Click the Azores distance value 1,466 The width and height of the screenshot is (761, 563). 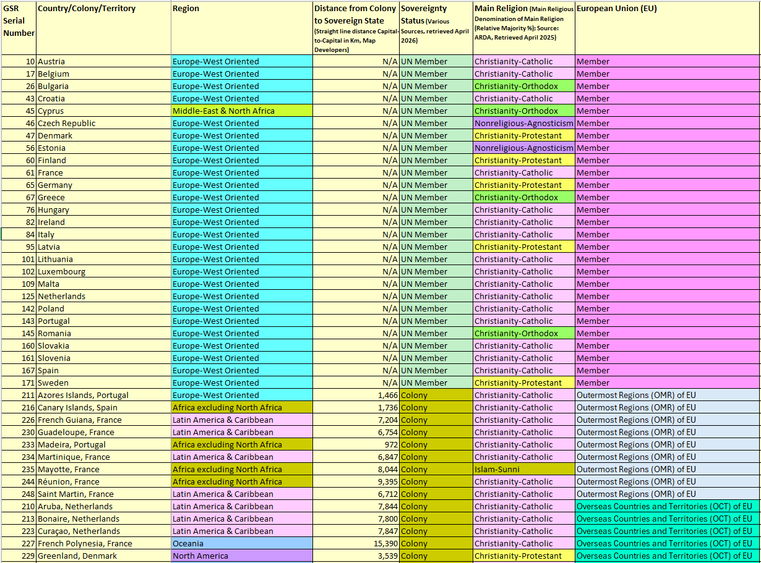[356, 395]
